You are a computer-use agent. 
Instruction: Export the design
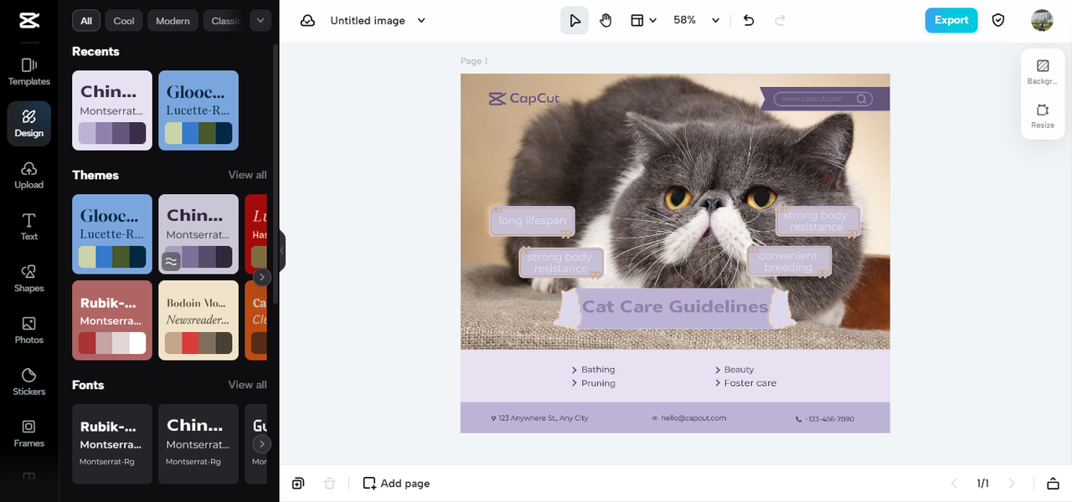point(951,20)
